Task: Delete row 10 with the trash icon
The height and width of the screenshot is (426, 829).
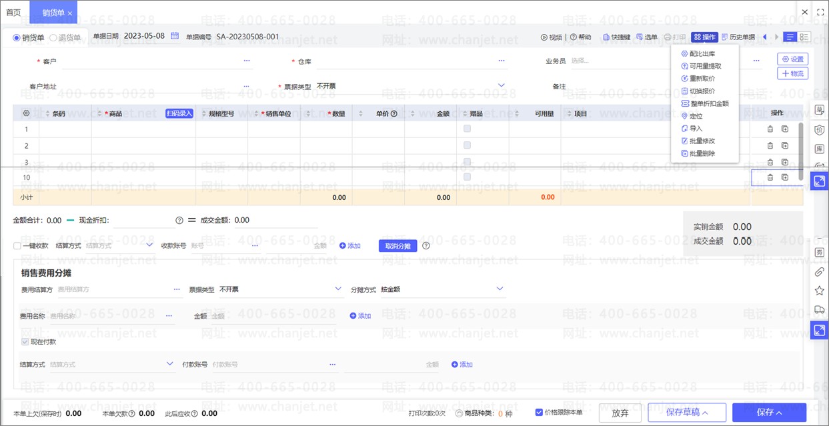Action: (x=770, y=177)
